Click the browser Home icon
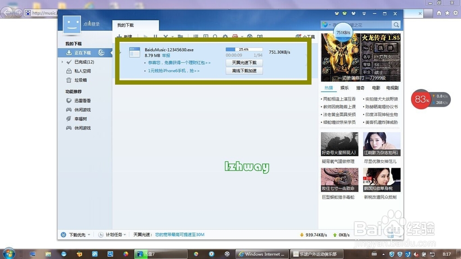Screen dimensions: 461x259 click(x=439, y=13)
